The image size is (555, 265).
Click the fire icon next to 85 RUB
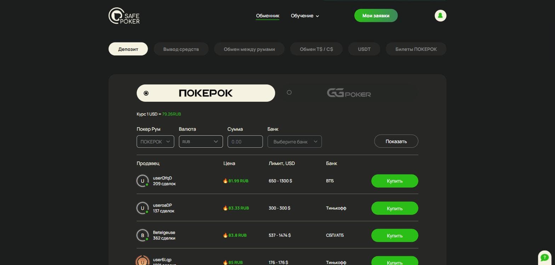[225, 263]
